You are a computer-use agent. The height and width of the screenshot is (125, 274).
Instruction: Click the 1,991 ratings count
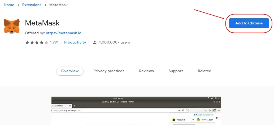tap(54, 42)
